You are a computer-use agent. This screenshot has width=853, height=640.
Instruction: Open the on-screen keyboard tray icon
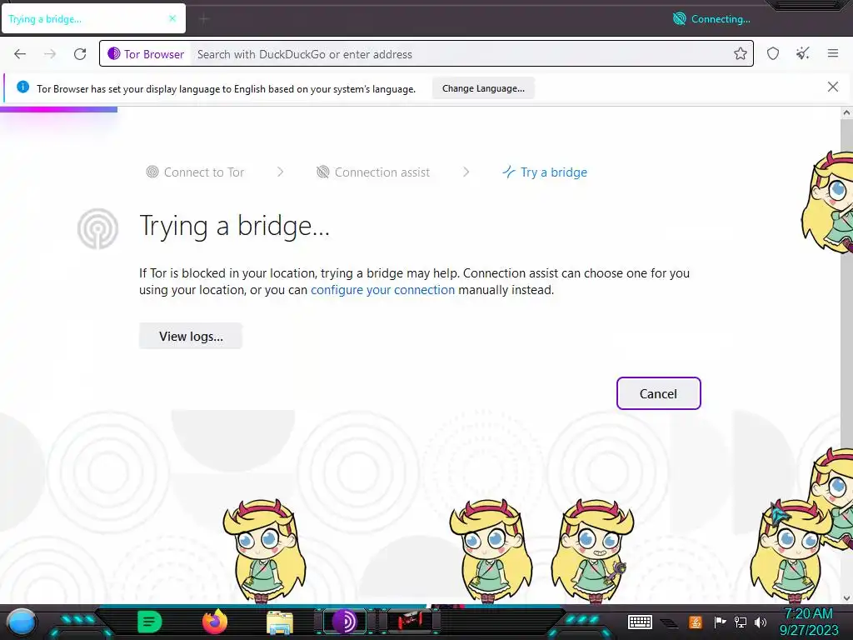pyautogui.click(x=640, y=622)
